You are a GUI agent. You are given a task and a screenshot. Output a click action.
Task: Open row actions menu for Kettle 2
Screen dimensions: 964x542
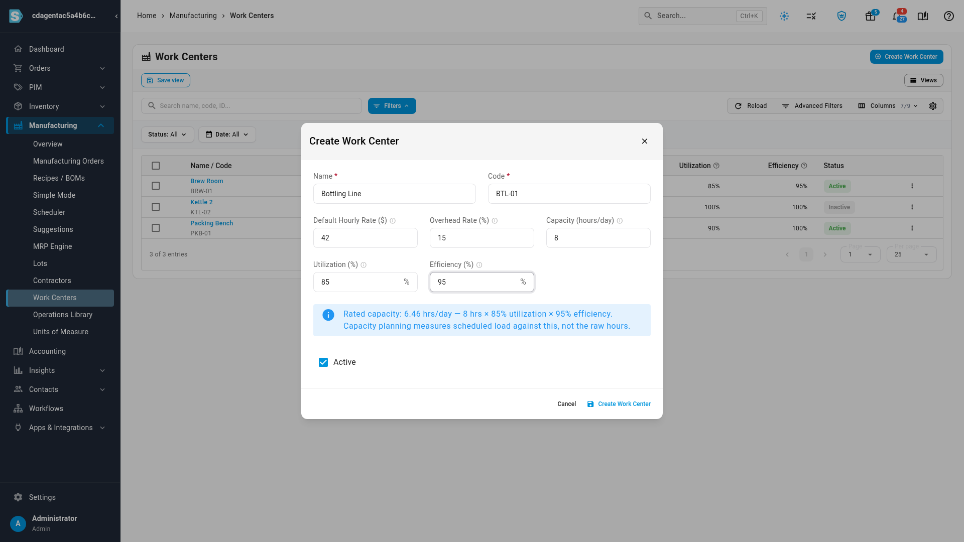(912, 207)
